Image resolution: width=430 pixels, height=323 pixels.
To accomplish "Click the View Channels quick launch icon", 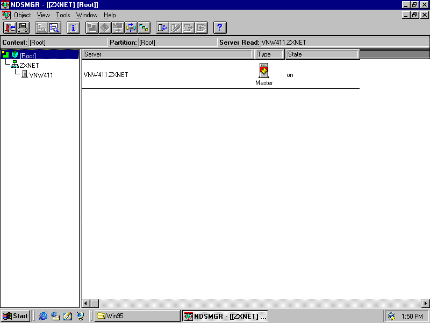I will click(x=80, y=316).
